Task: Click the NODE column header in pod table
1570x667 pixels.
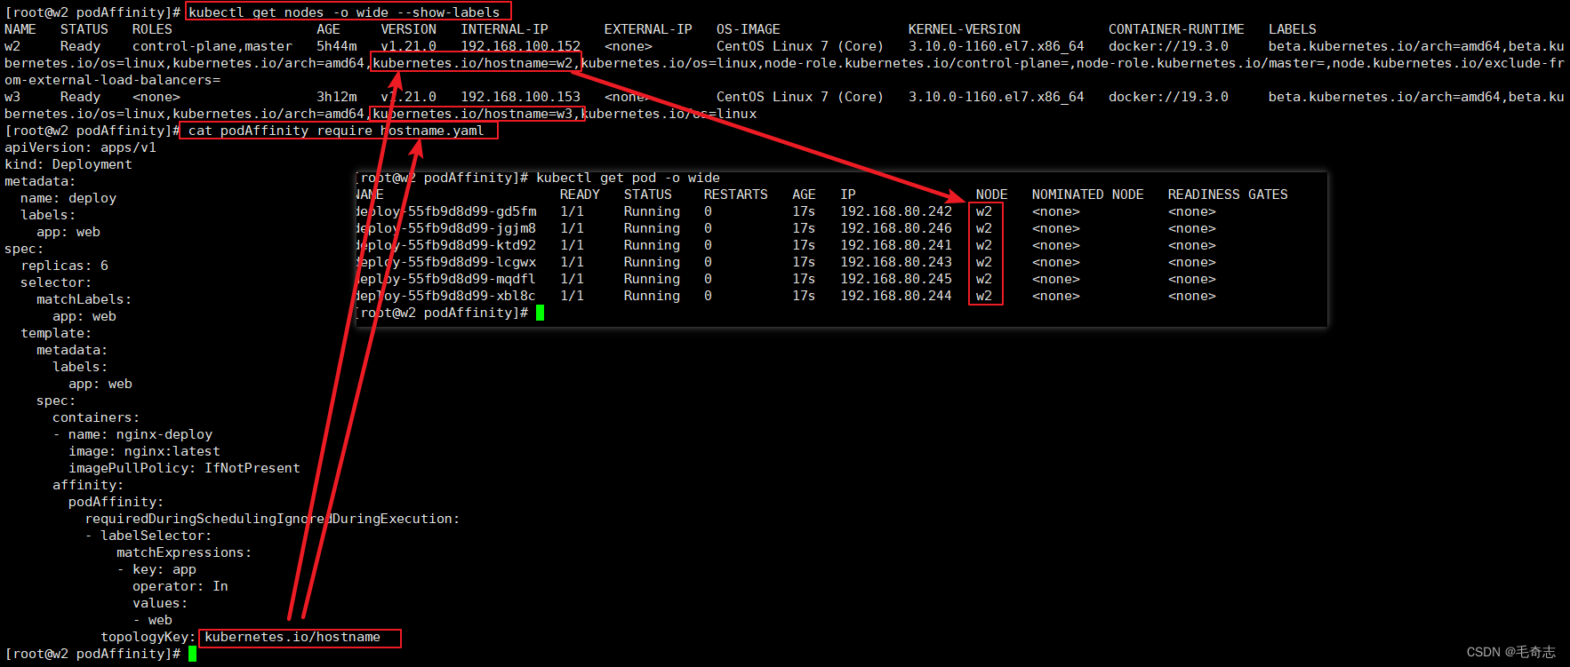Action: click(991, 195)
